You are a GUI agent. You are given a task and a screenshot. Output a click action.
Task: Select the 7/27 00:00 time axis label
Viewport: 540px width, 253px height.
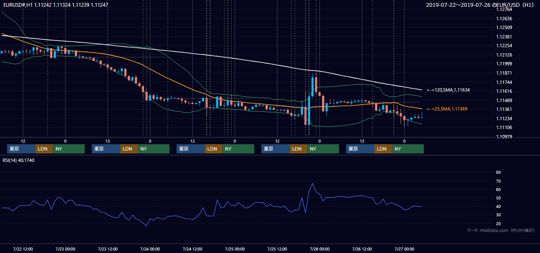(404, 249)
